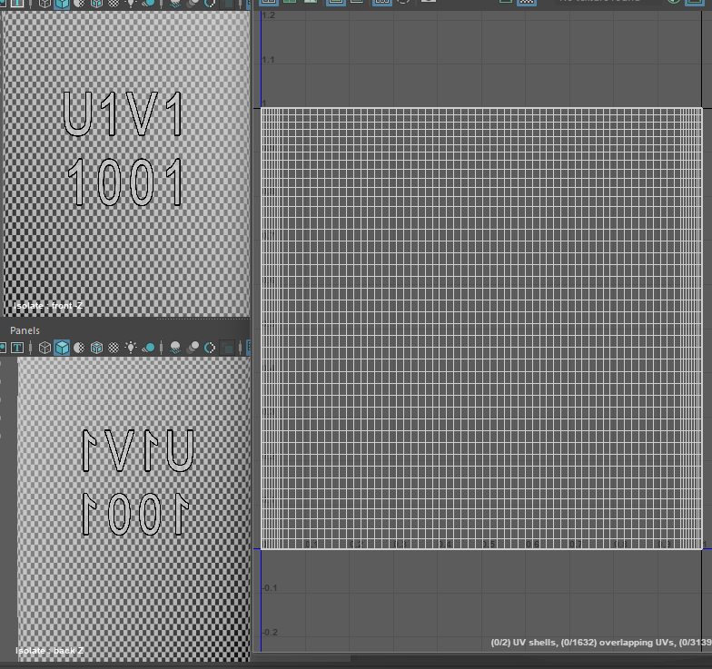Toggle Wireframe on Shaded in the back-Z viewport toolbar
Image resolution: width=712 pixels, height=669 pixels.
pyautogui.click(x=96, y=348)
